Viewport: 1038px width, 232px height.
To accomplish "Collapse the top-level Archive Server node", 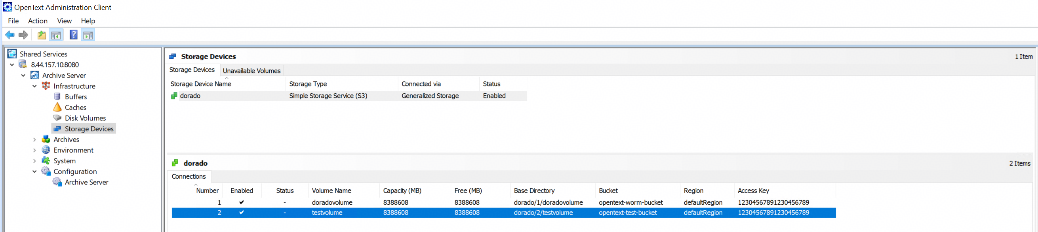I will 23,75.
